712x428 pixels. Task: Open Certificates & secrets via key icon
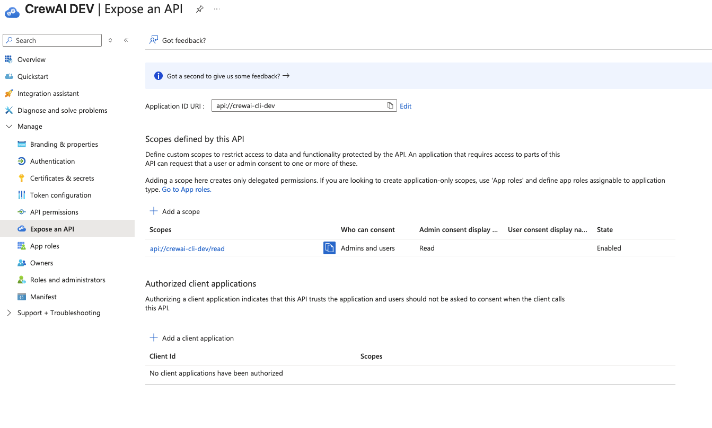coord(21,178)
